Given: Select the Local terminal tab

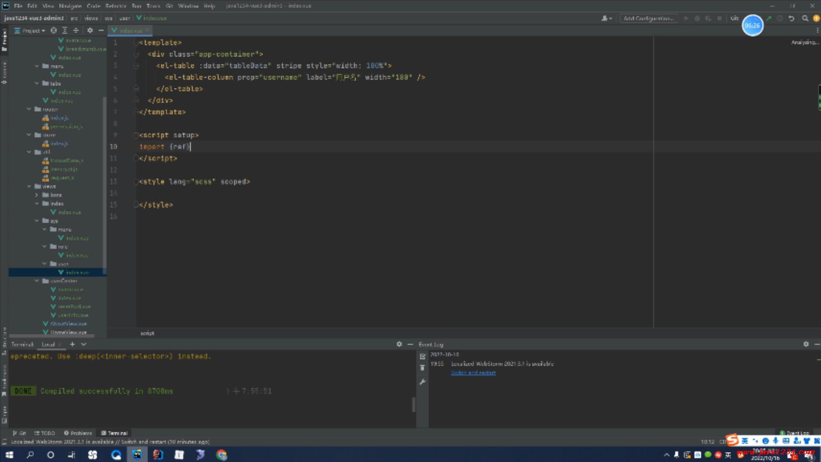Looking at the screenshot, I should (48, 344).
